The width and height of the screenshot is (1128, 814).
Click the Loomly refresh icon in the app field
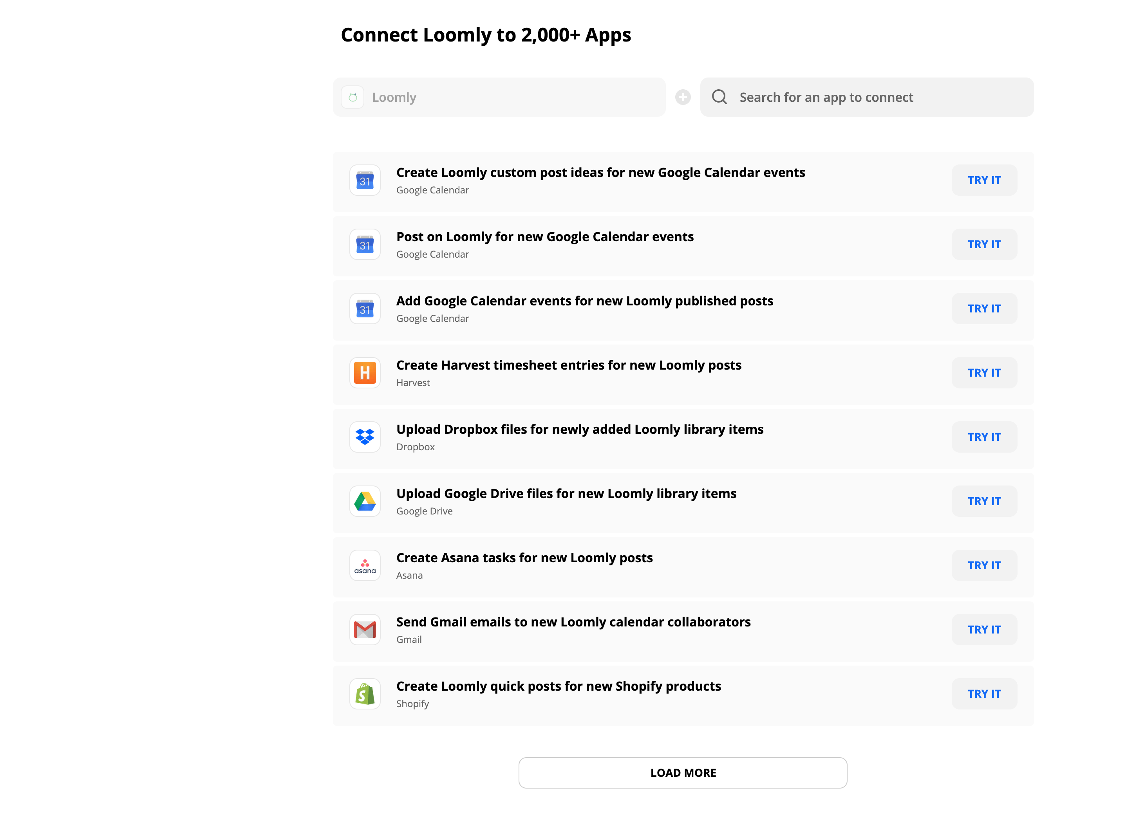tap(352, 97)
